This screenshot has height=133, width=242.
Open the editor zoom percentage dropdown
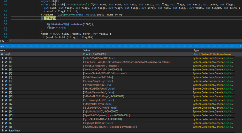click(x=7, y=41)
